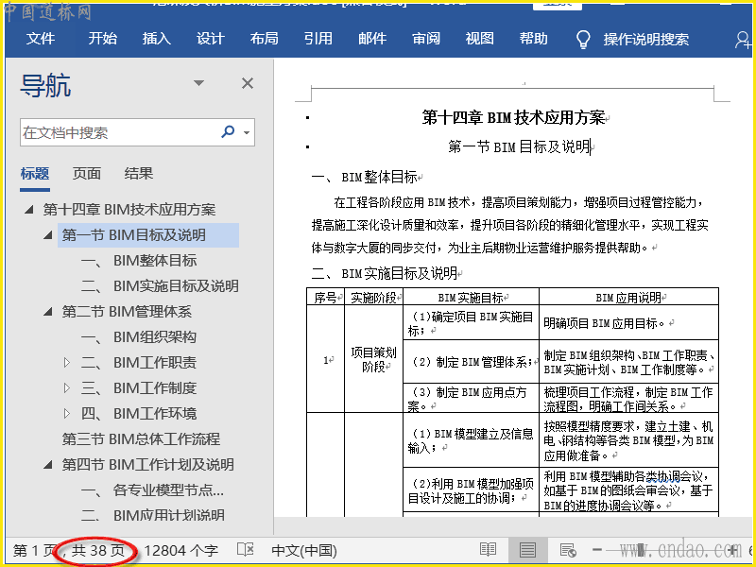Viewport: 756px width, 567px height.
Task: Open the 插入 ribbon tab
Action: pos(156,39)
